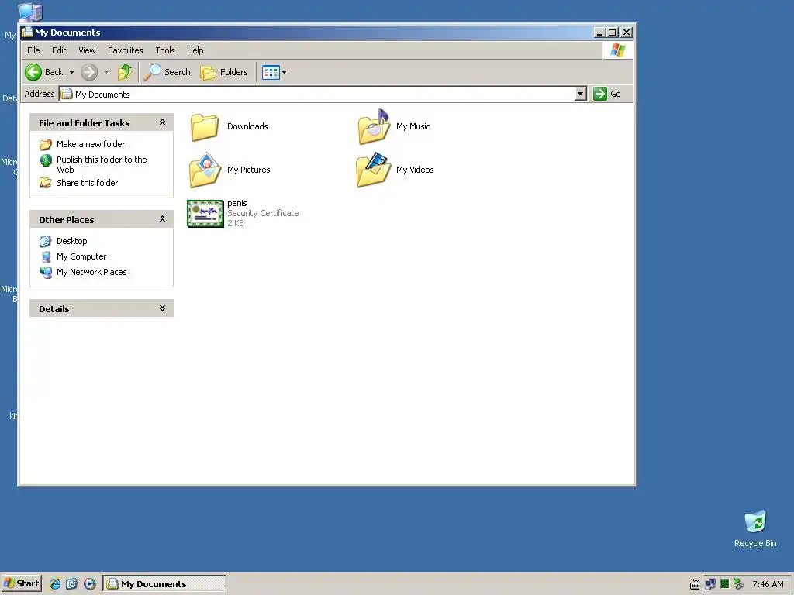The height and width of the screenshot is (595, 794).
Task: Click the My Network Places sidebar icon
Action: point(46,272)
